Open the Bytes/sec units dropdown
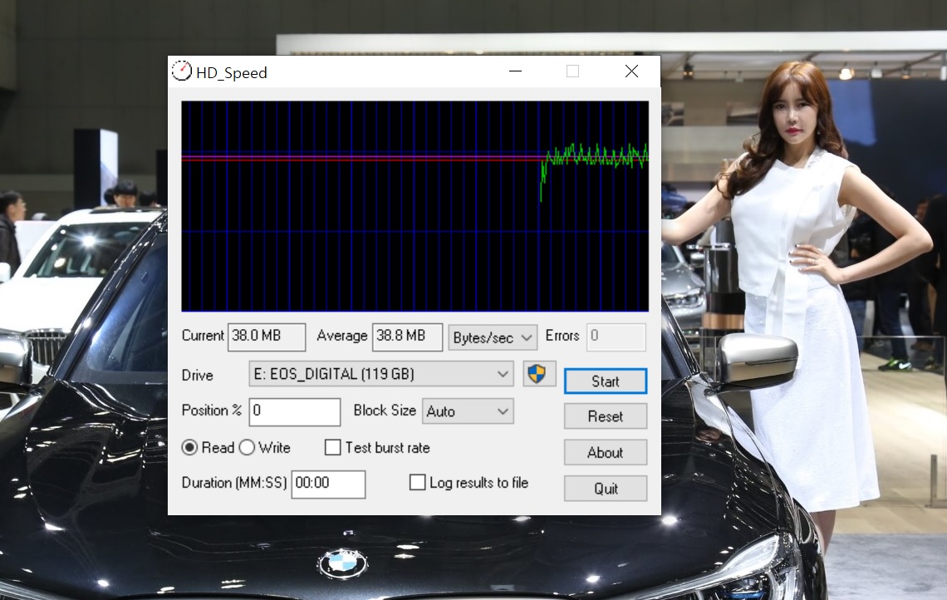 (493, 337)
